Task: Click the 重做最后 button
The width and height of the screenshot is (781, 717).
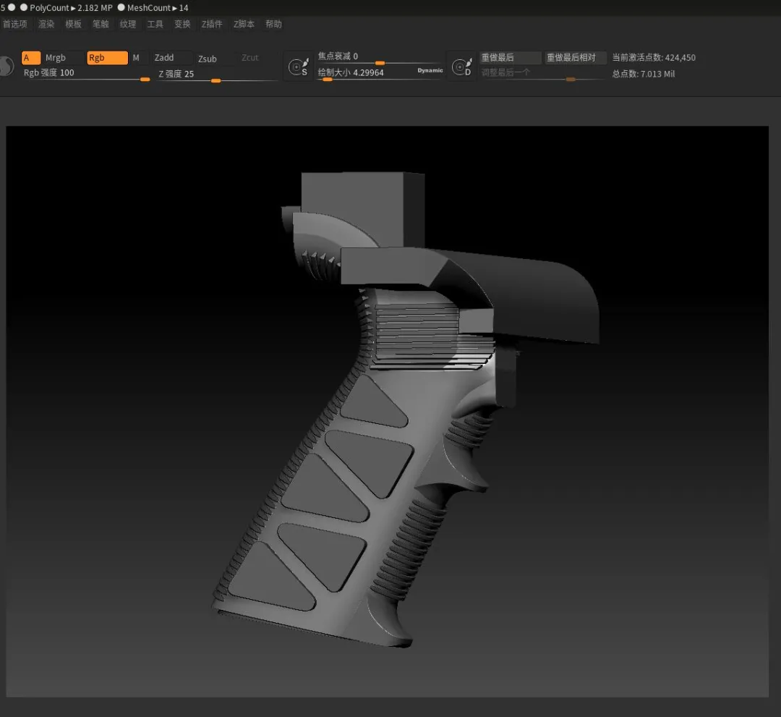Action: coord(510,58)
